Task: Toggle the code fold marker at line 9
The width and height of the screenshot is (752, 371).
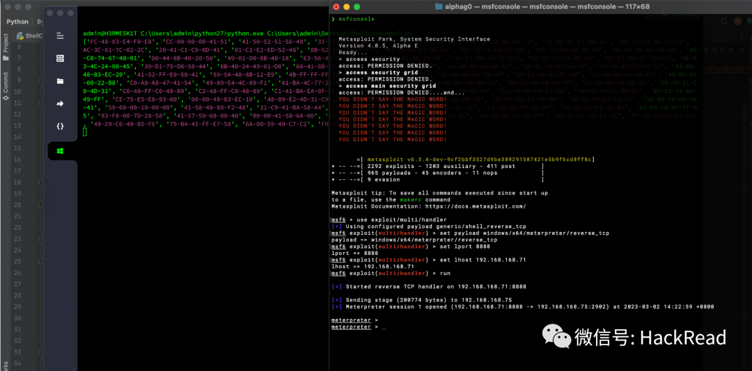Action: [x=40, y=81]
